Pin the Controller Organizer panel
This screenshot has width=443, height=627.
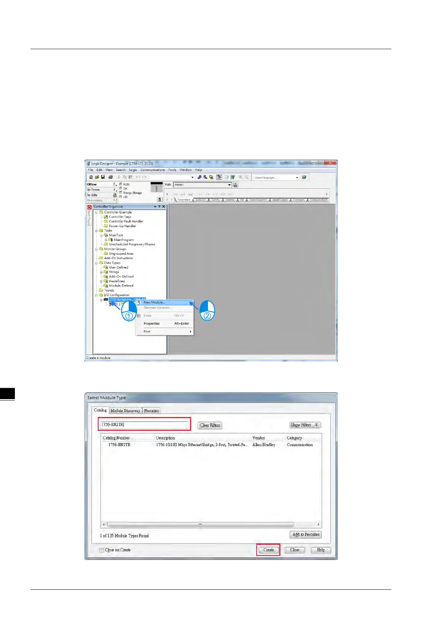[x=160, y=206]
